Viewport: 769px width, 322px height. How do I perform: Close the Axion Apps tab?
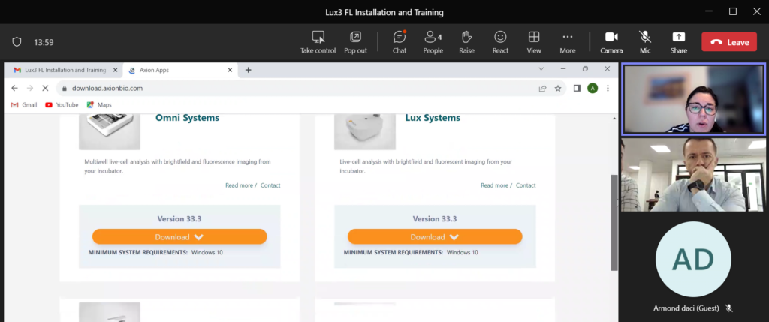230,70
